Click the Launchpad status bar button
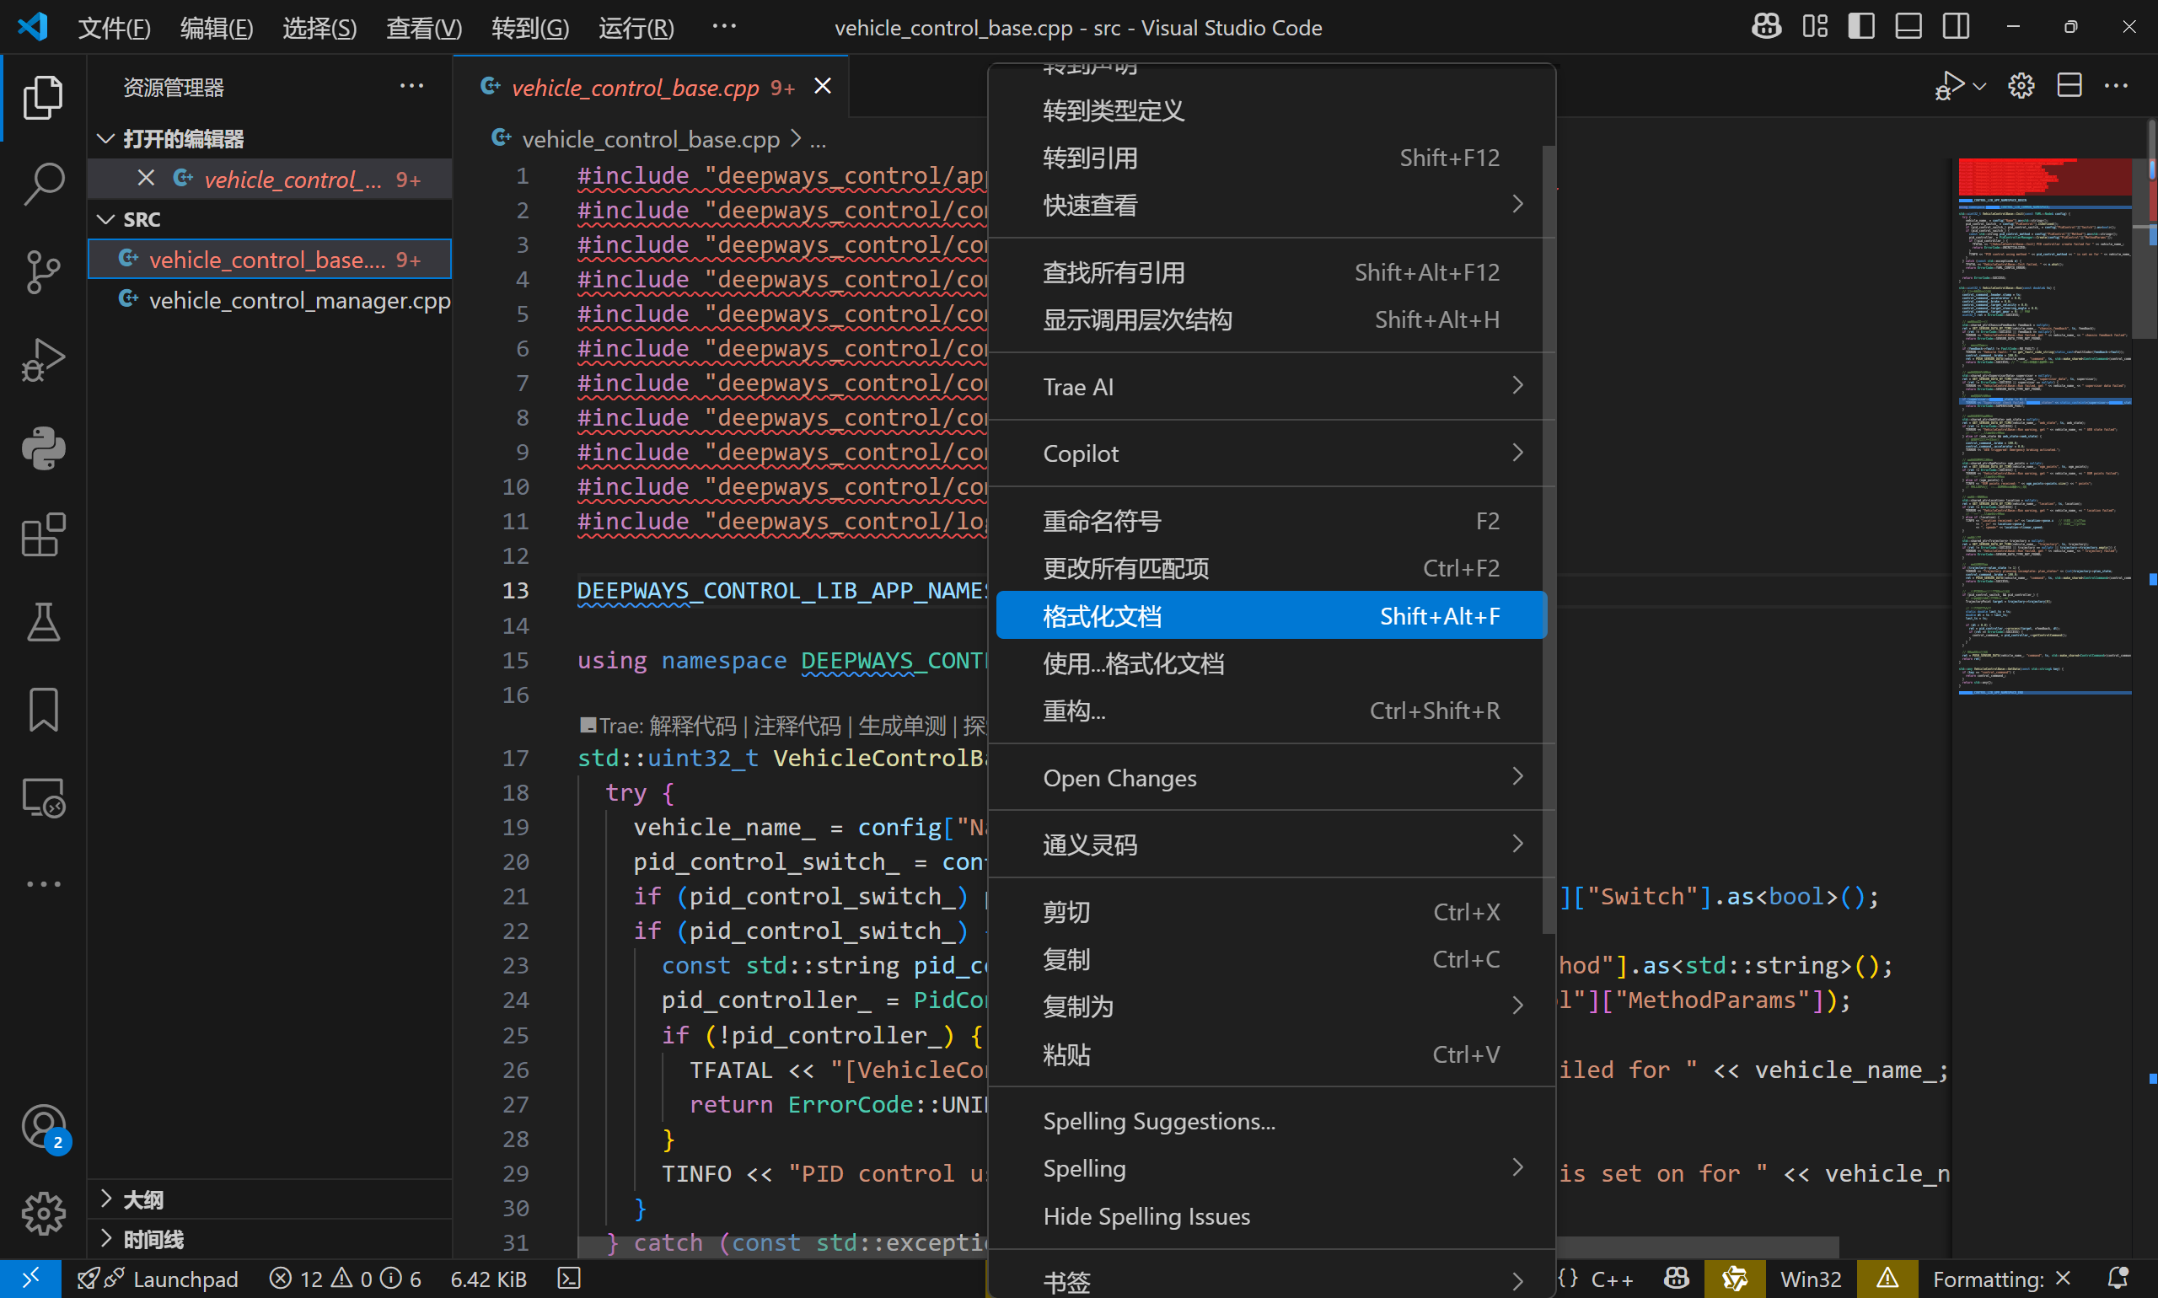This screenshot has height=1298, width=2158. (185, 1279)
